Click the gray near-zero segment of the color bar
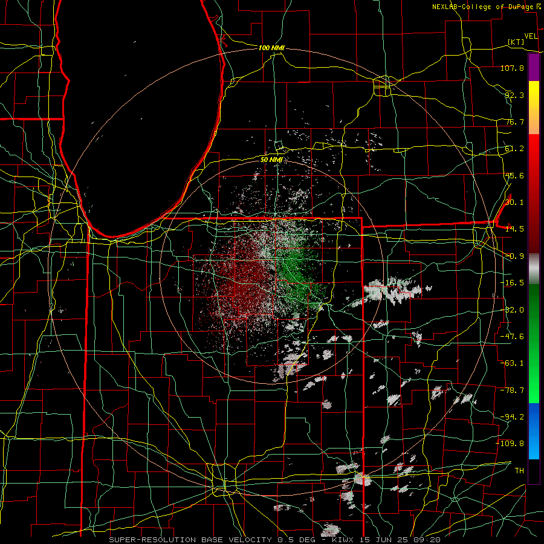The width and height of the screenshot is (544, 544). (x=534, y=269)
